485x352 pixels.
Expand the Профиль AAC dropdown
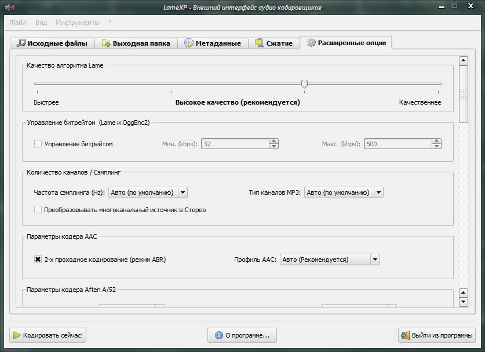point(330,260)
